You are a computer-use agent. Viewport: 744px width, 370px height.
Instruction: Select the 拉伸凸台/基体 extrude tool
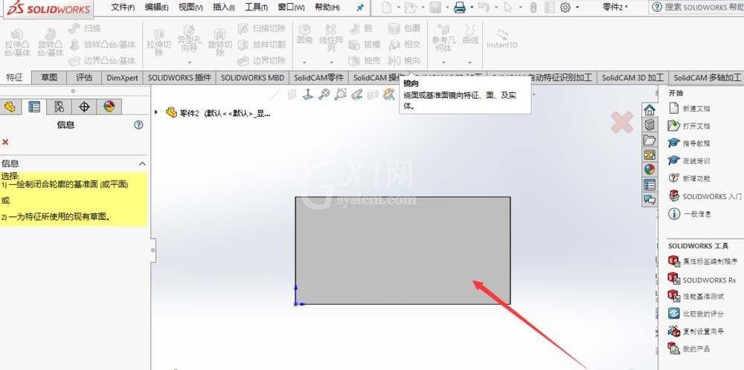[17, 42]
